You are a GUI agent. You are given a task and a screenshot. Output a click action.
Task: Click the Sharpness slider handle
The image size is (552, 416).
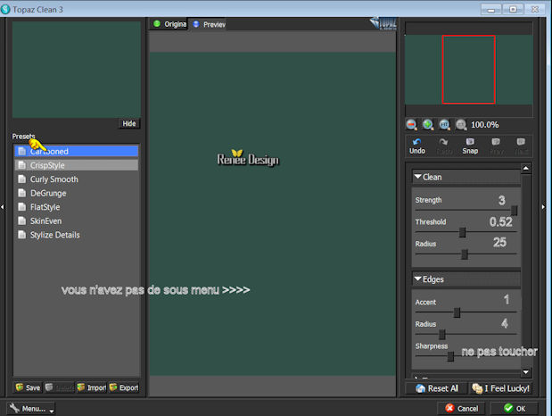coord(450,356)
